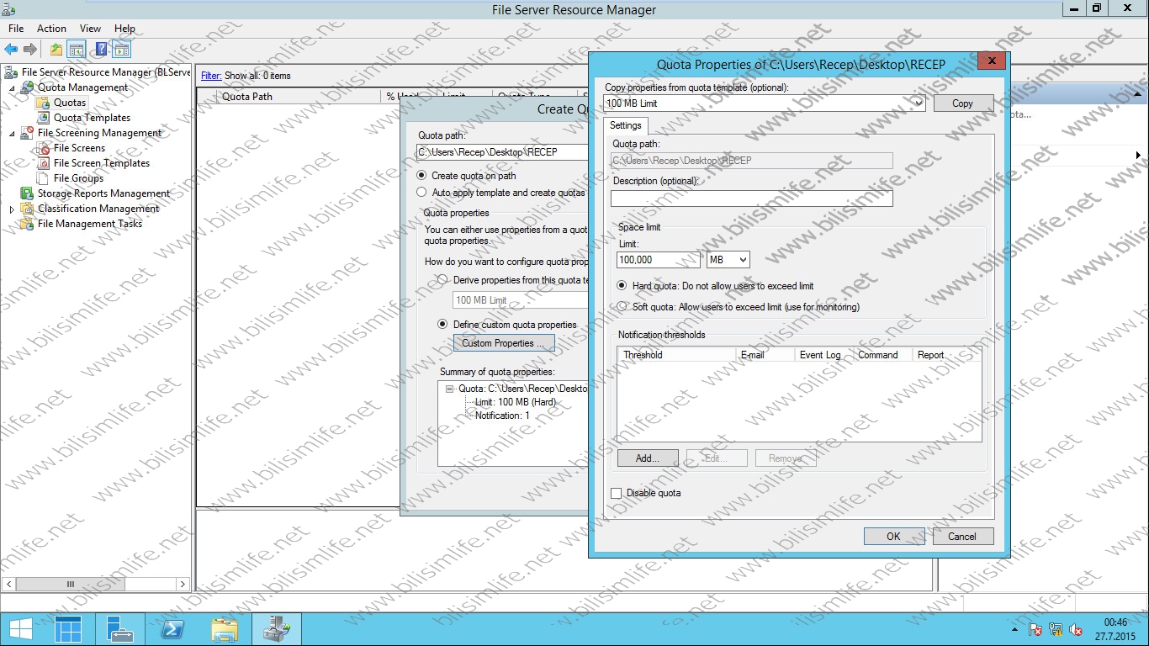Collapse the Quota Management tree node
The width and height of the screenshot is (1149, 646).
(12, 87)
